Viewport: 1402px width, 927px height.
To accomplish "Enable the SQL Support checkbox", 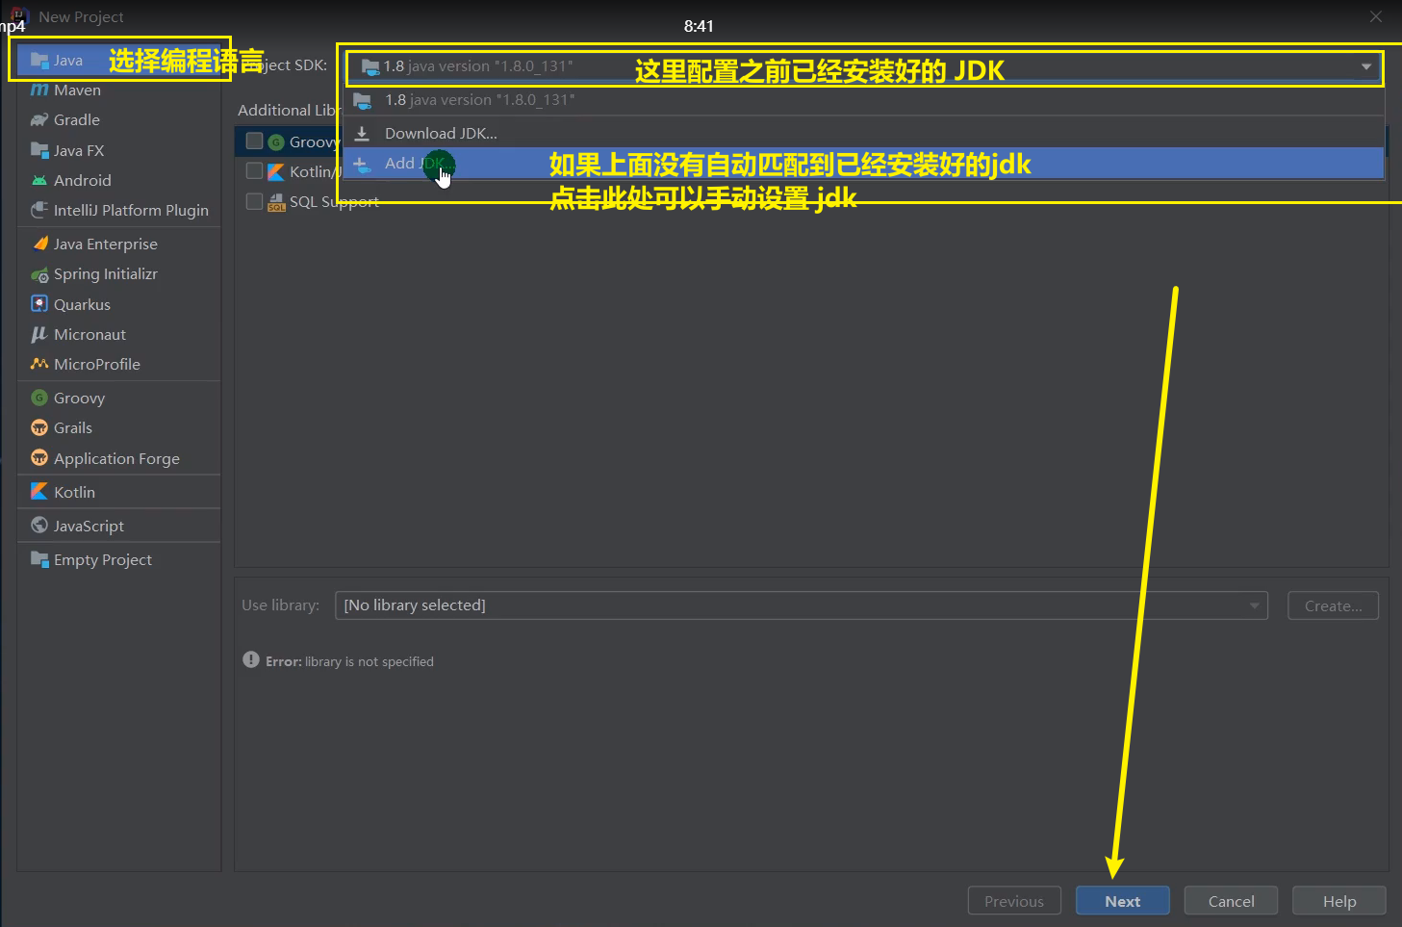I will click(x=255, y=201).
